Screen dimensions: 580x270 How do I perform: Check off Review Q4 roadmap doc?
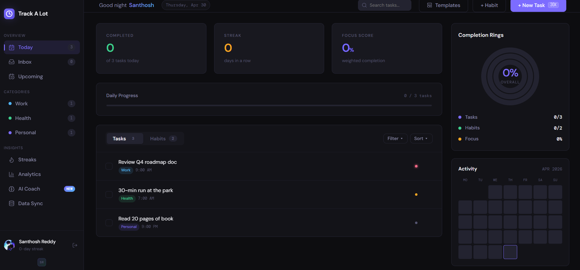tap(109, 166)
